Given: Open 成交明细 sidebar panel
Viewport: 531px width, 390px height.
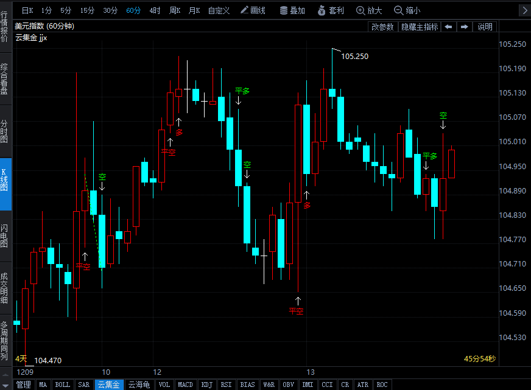Looking at the screenshot, I should tap(4, 288).
